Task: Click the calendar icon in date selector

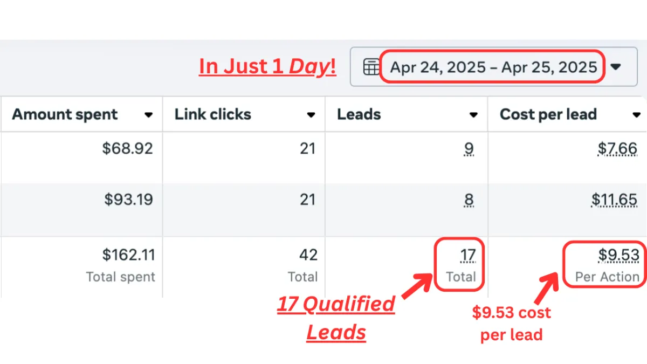Action: 371,67
